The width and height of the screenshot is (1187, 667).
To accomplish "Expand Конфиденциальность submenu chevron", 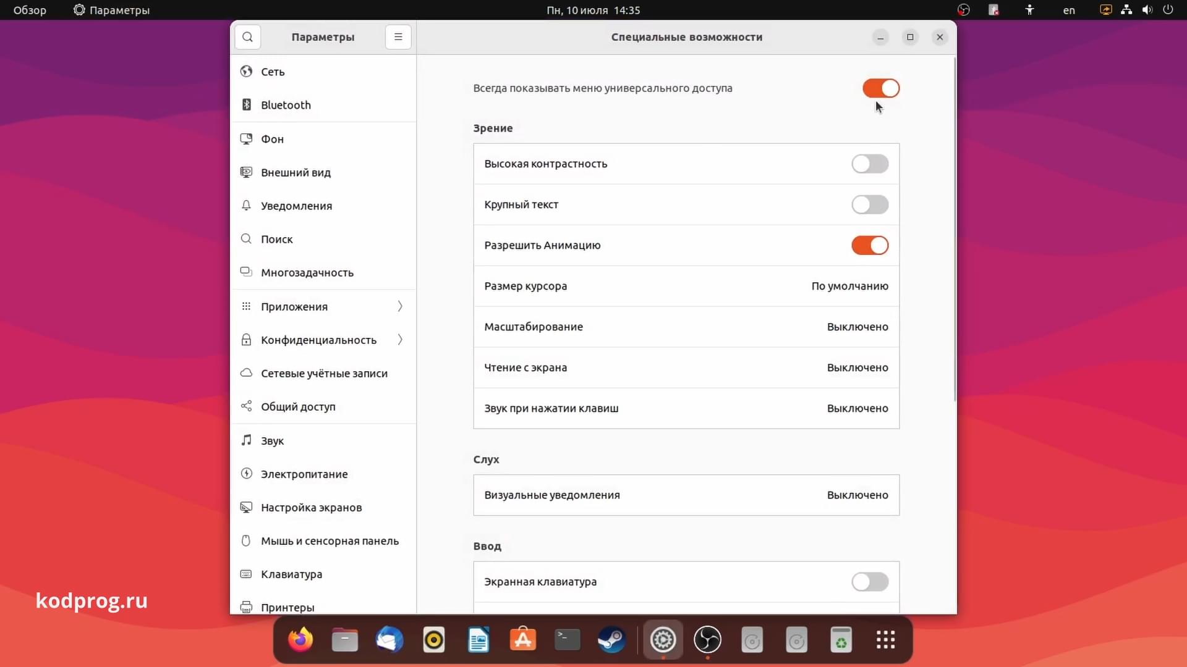I will pos(400,340).
